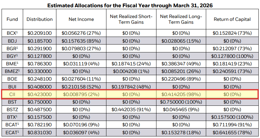Select BSTZ short-term gains $0.442035 (91%)
Viewport: 260px width, 138px height.
[131, 110]
